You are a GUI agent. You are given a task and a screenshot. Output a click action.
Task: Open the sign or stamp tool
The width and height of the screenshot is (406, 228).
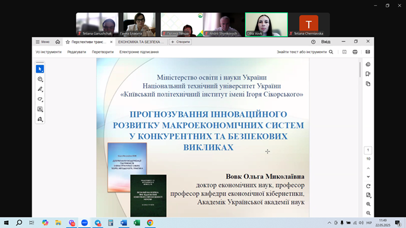click(40, 119)
